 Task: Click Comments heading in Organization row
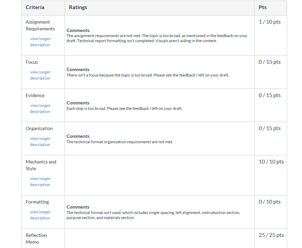click(78, 136)
